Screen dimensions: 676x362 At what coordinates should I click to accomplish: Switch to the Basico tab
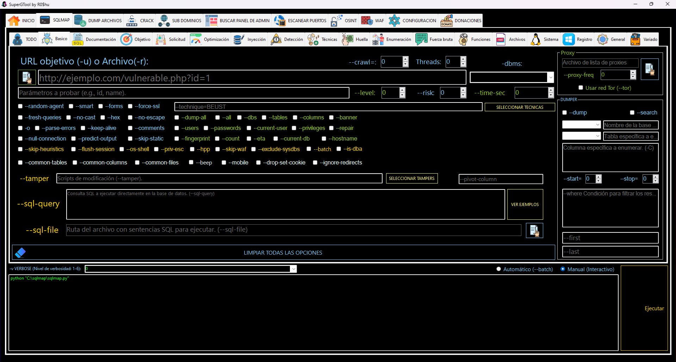click(55, 39)
